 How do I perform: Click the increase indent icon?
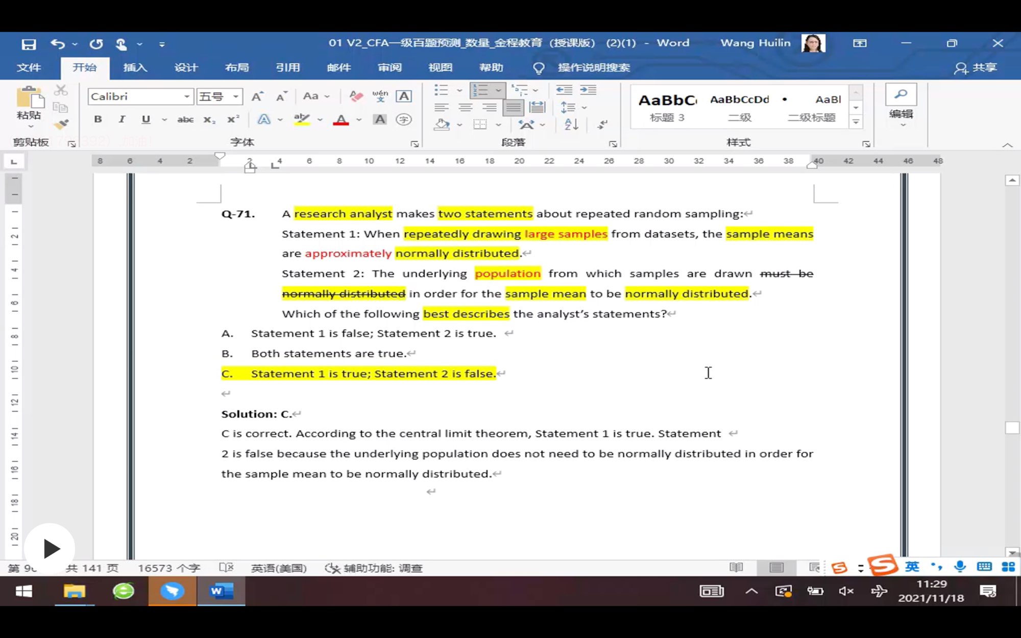(x=588, y=90)
